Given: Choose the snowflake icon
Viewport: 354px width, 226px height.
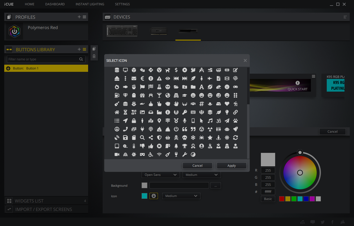Looking at the screenshot, I should point(193,137).
